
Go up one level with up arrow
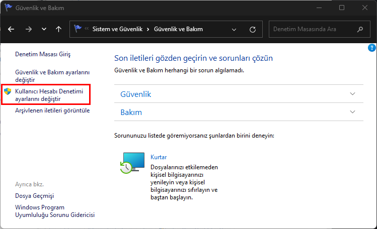(58, 29)
